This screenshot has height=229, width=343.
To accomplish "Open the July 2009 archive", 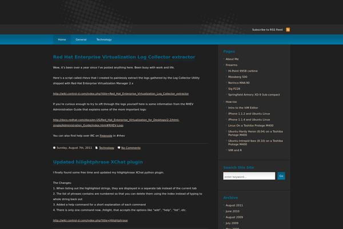I will pos(232,223).
